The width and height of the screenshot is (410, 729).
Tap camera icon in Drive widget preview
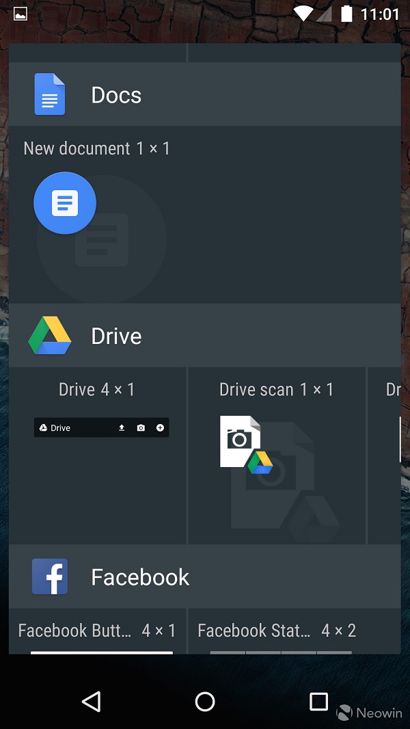pos(141,427)
